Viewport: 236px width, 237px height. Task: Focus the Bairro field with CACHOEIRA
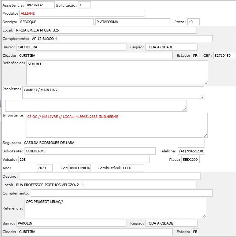(71, 47)
